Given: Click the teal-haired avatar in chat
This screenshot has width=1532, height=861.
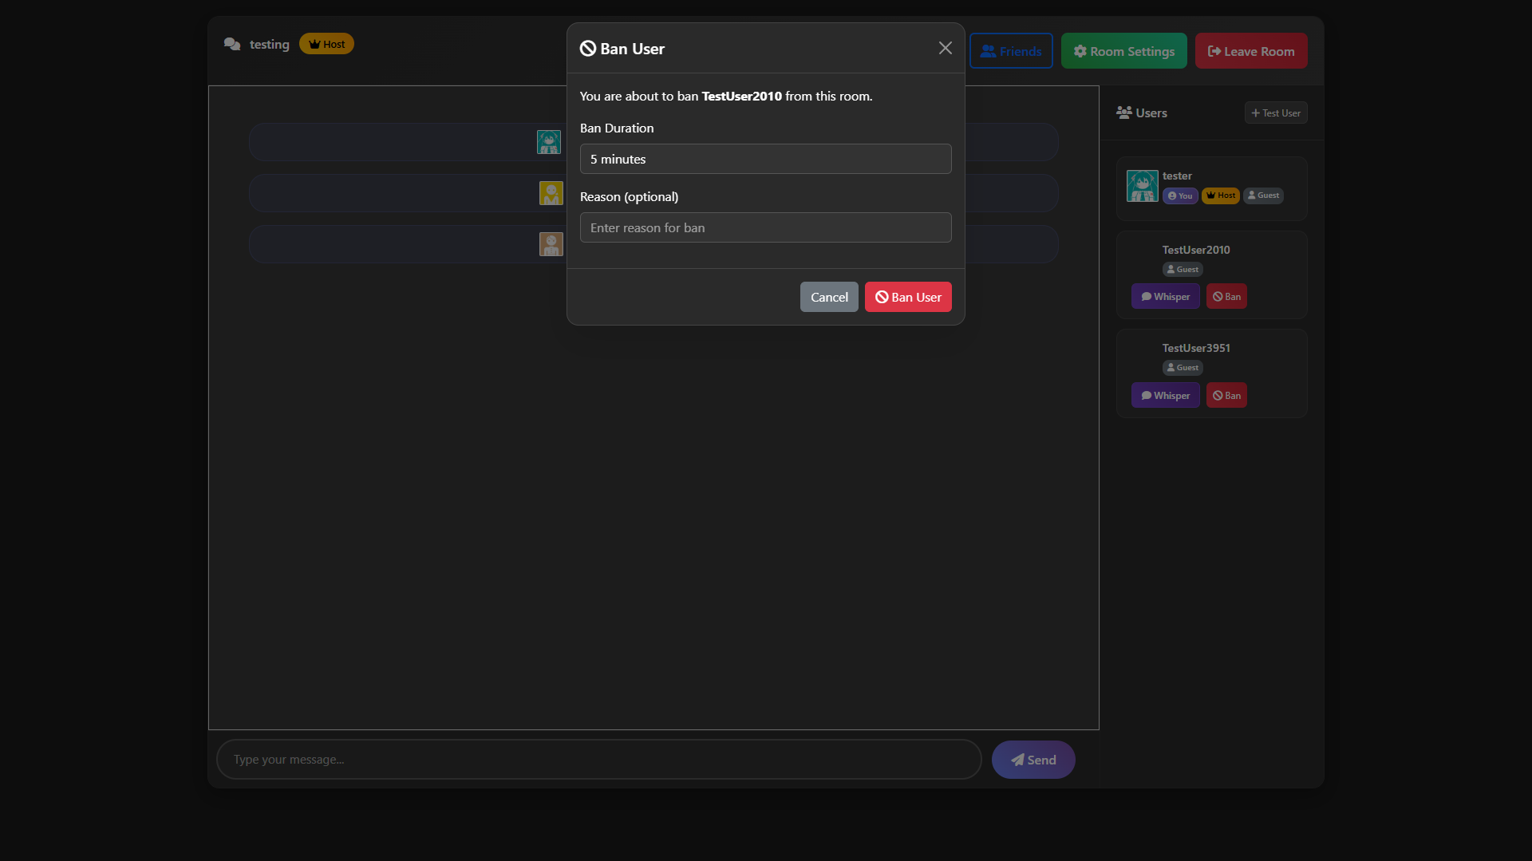Looking at the screenshot, I should 549,142.
